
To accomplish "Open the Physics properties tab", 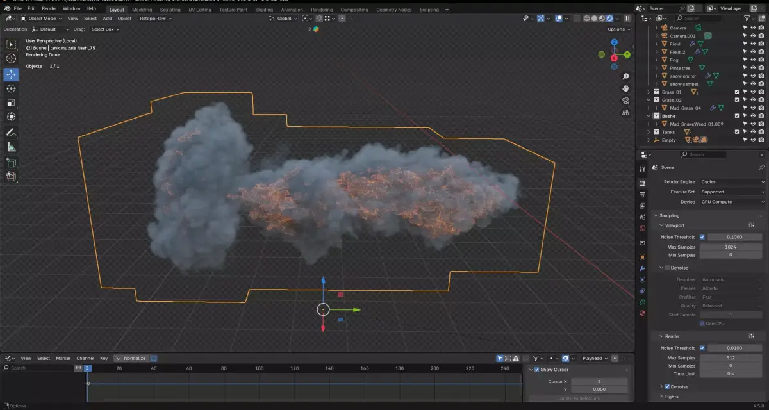I will [x=642, y=290].
